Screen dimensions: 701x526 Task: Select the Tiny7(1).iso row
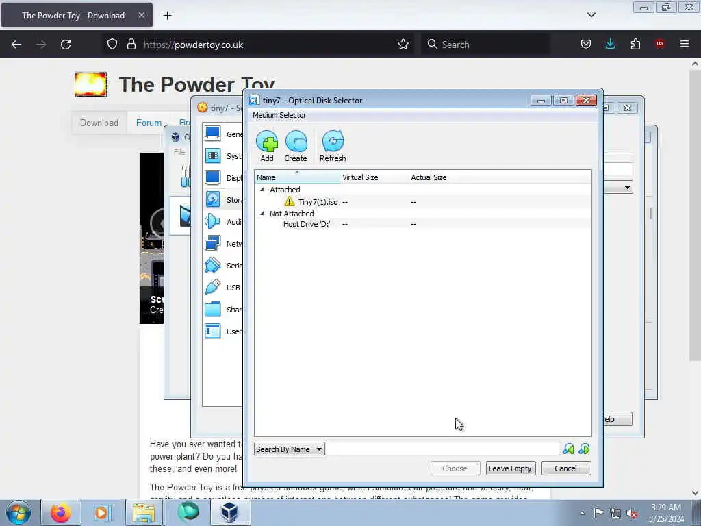tap(423, 202)
